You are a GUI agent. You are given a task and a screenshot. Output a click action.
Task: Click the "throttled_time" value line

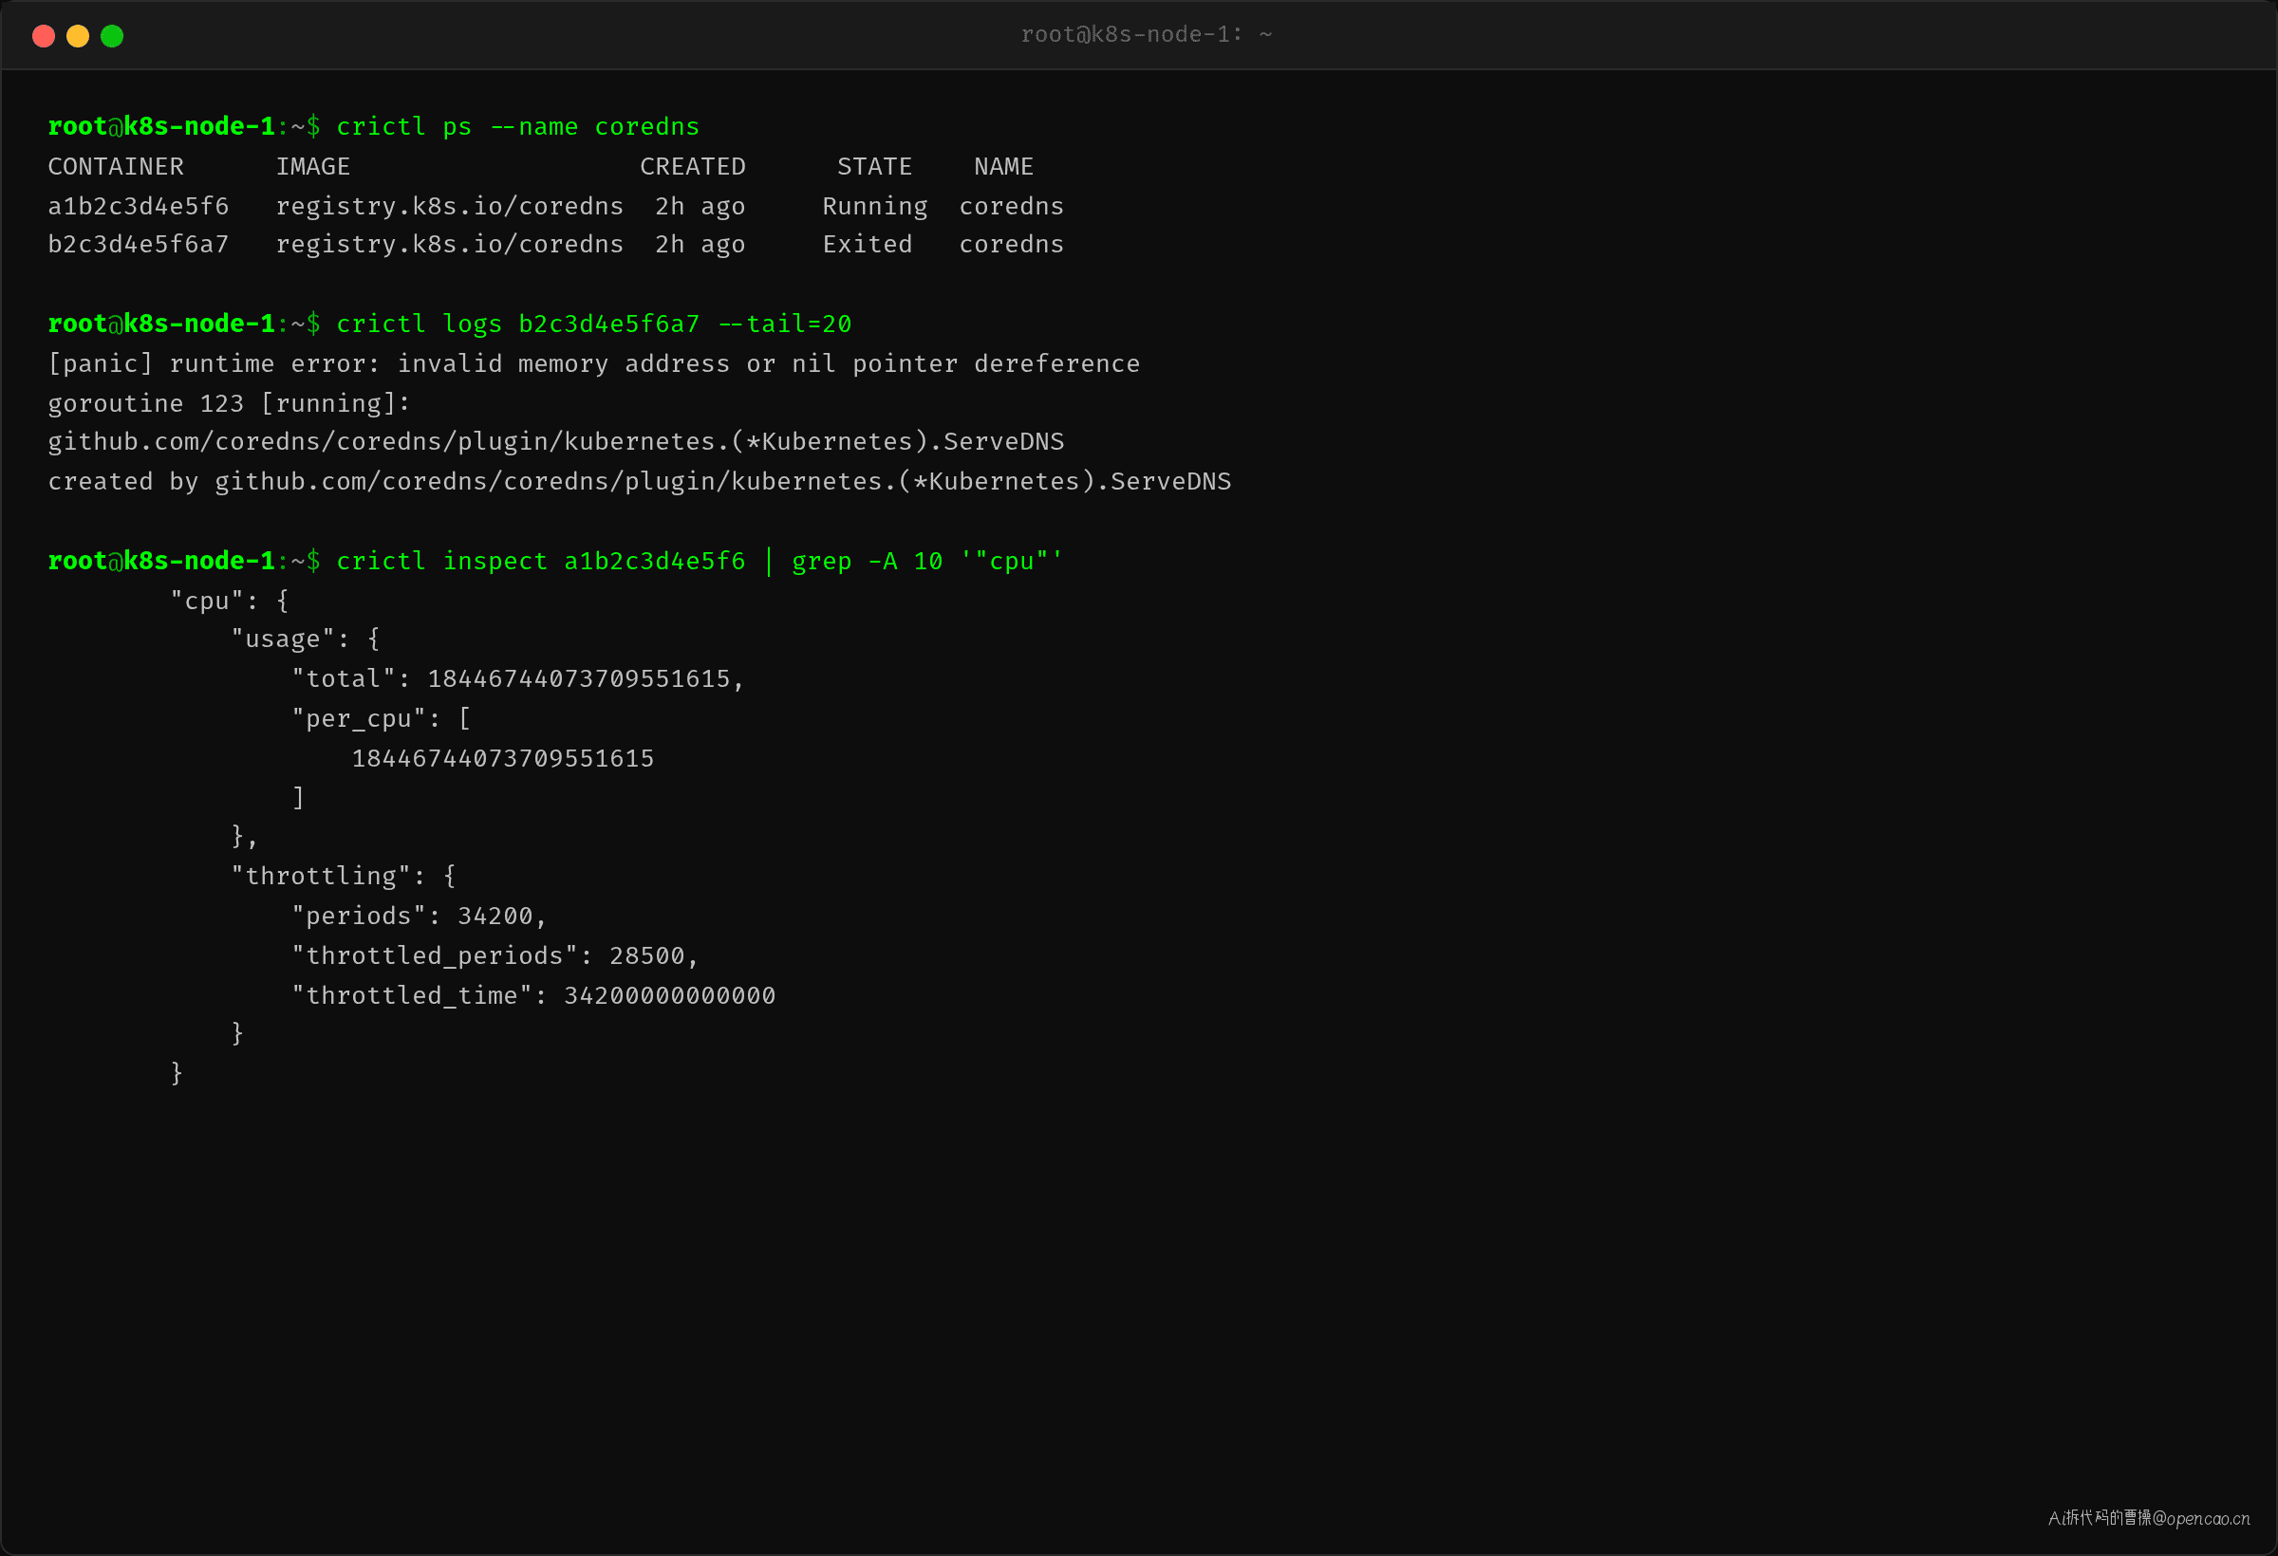point(533,995)
